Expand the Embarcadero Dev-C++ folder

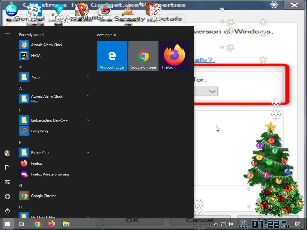tap(88, 120)
